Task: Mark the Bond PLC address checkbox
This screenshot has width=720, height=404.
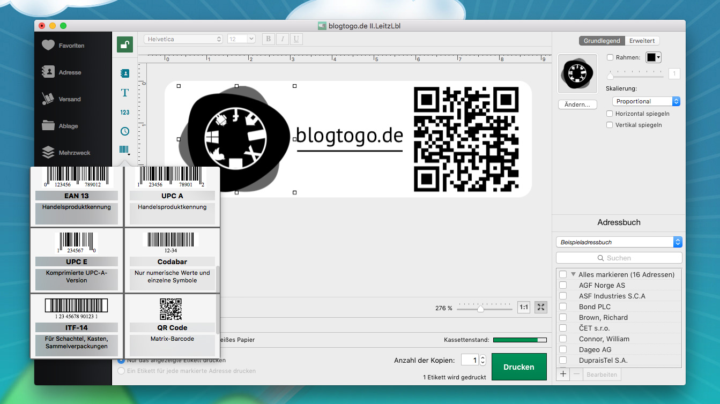Action: pos(563,306)
